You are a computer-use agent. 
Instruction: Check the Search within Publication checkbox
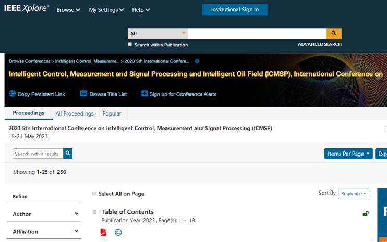tap(131, 44)
